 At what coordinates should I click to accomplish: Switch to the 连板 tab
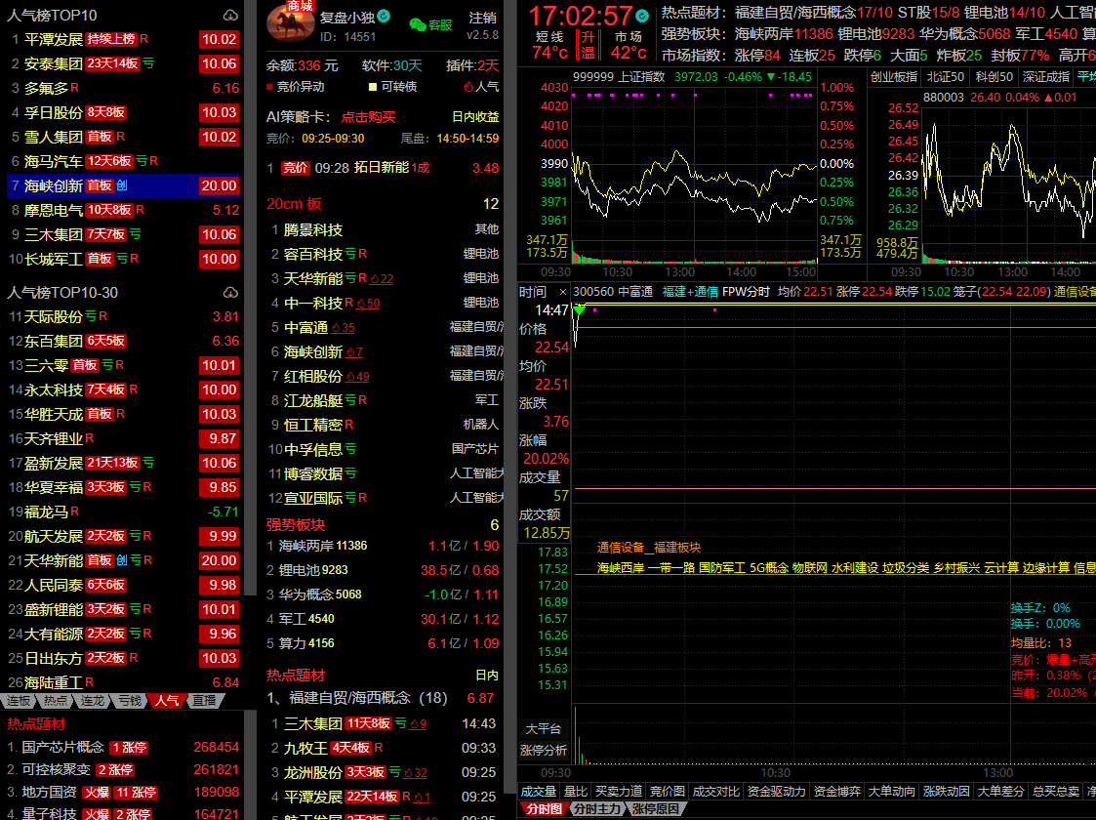(19, 701)
